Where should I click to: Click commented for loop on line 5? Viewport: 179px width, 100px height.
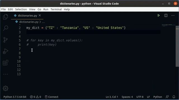[55, 40]
